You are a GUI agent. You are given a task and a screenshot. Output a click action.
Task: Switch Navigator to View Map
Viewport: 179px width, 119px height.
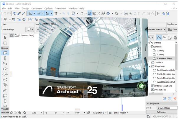pyautogui.click(x=164, y=38)
